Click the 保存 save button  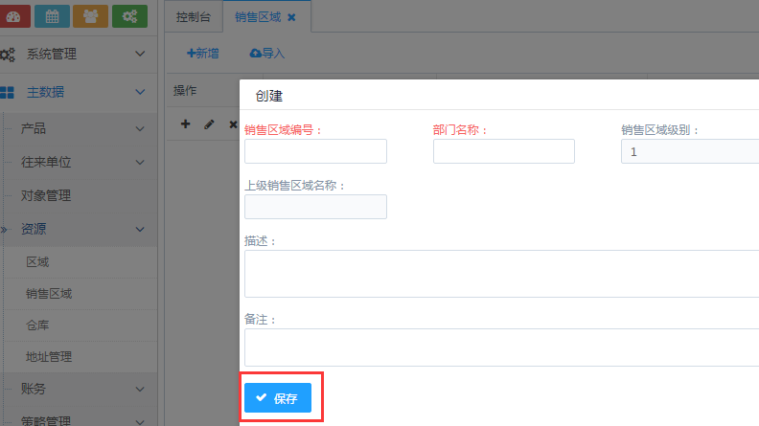[x=278, y=397]
